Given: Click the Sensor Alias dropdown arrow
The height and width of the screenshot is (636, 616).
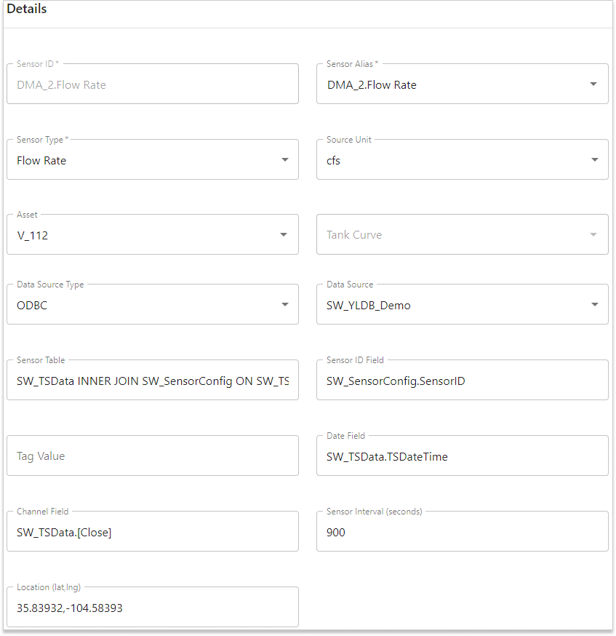Looking at the screenshot, I should [x=593, y=84].
